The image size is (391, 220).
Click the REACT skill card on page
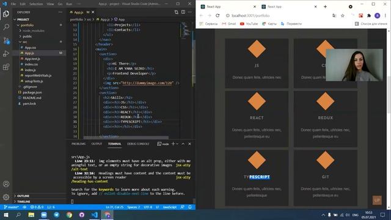(257, 119)
